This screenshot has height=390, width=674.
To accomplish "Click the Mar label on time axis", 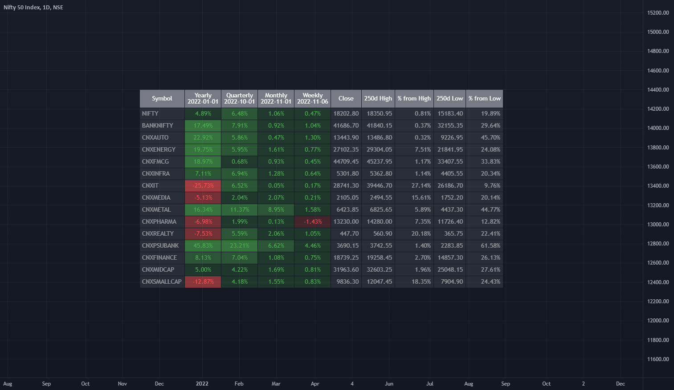I will [x=276, y=384].
